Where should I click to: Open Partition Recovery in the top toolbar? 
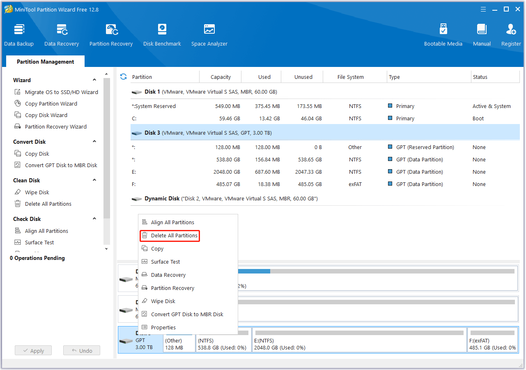(111, 35)
